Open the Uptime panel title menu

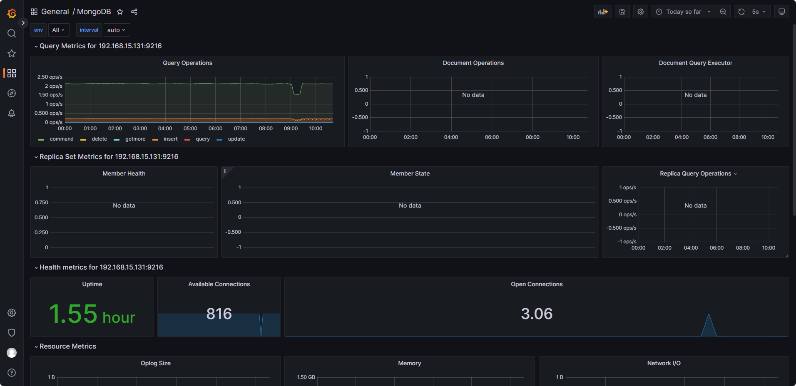[92, 284]
